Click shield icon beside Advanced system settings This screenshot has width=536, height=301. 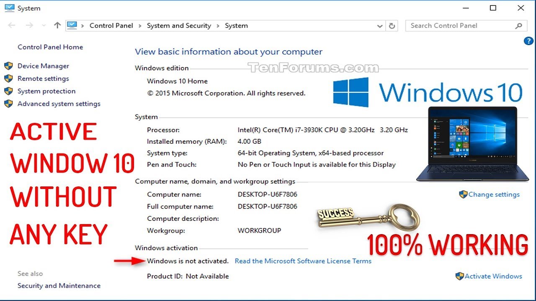point(8,104)
